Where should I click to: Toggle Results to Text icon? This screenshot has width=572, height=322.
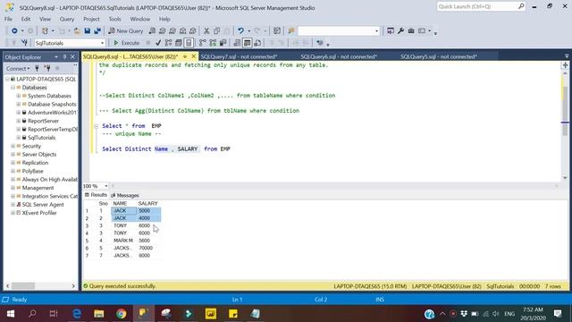237,43
